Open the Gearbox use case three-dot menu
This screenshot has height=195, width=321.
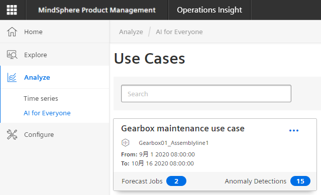click(x=294, y=130)
